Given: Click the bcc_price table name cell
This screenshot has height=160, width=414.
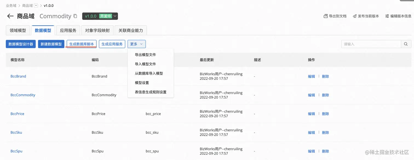Looking at the screenshot, I should 153,114.
